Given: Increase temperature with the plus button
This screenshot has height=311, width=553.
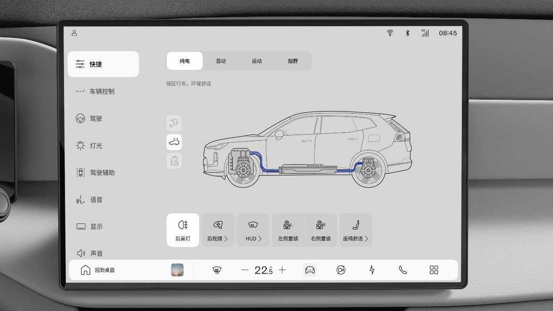Looking at the screenshot, I should (x=282, y=270).
